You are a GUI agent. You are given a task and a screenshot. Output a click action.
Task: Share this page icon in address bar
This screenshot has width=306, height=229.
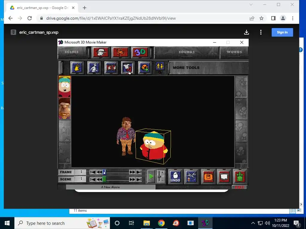(x=252, y=18)
